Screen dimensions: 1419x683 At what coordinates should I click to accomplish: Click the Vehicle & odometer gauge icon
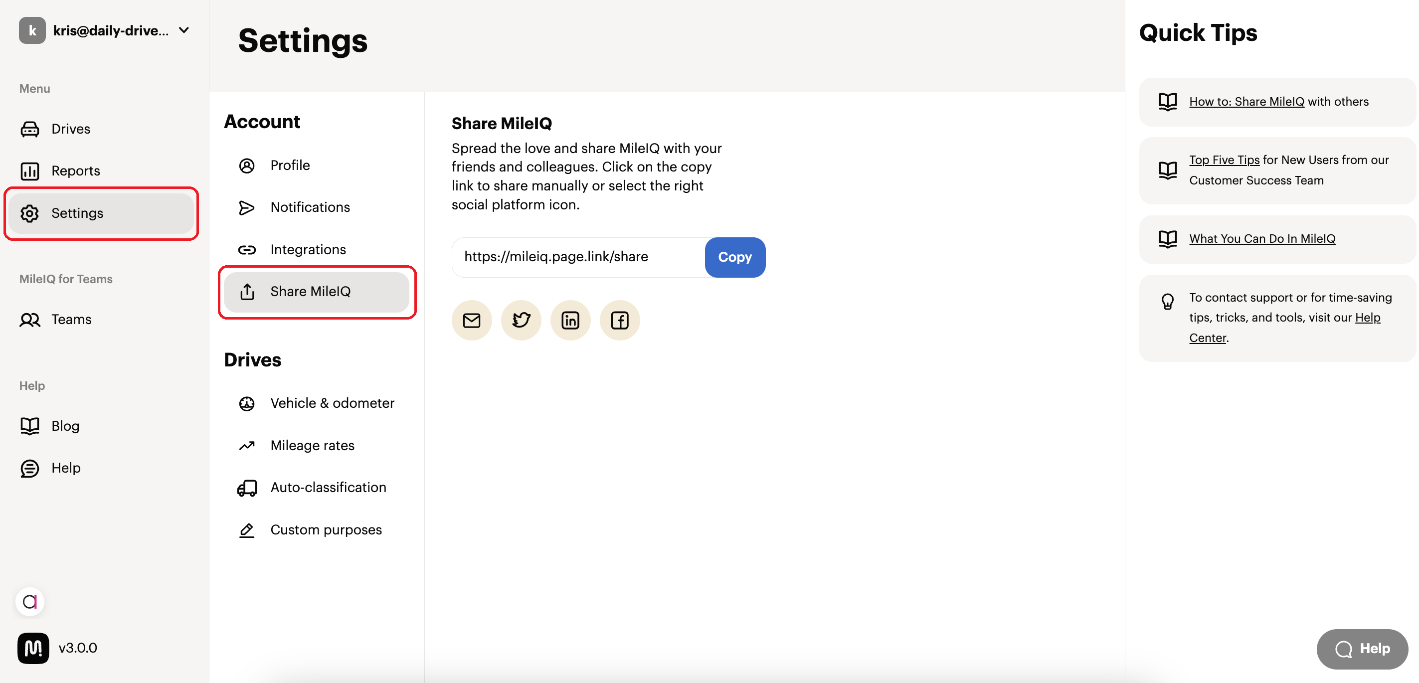(247, 403)
